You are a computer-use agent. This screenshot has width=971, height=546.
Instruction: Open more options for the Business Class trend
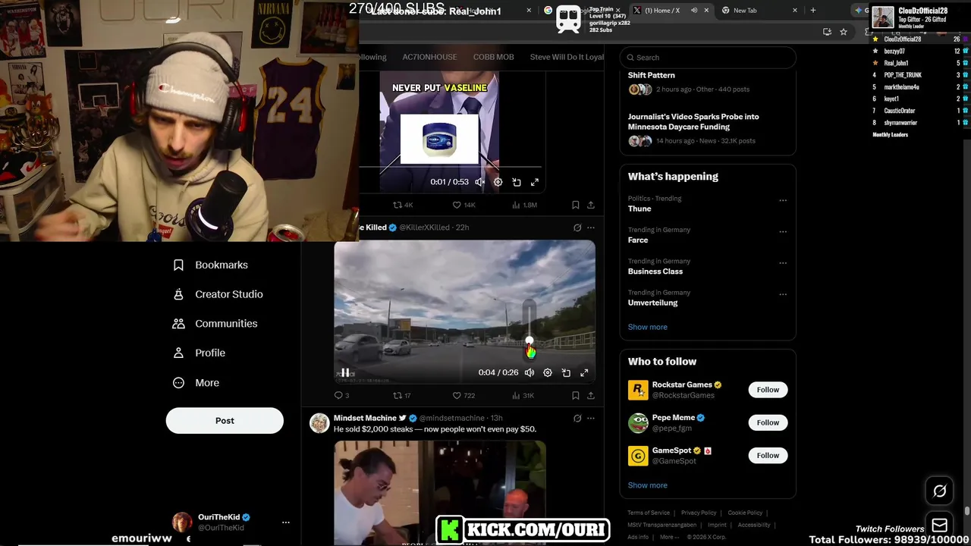pos(783,263)
